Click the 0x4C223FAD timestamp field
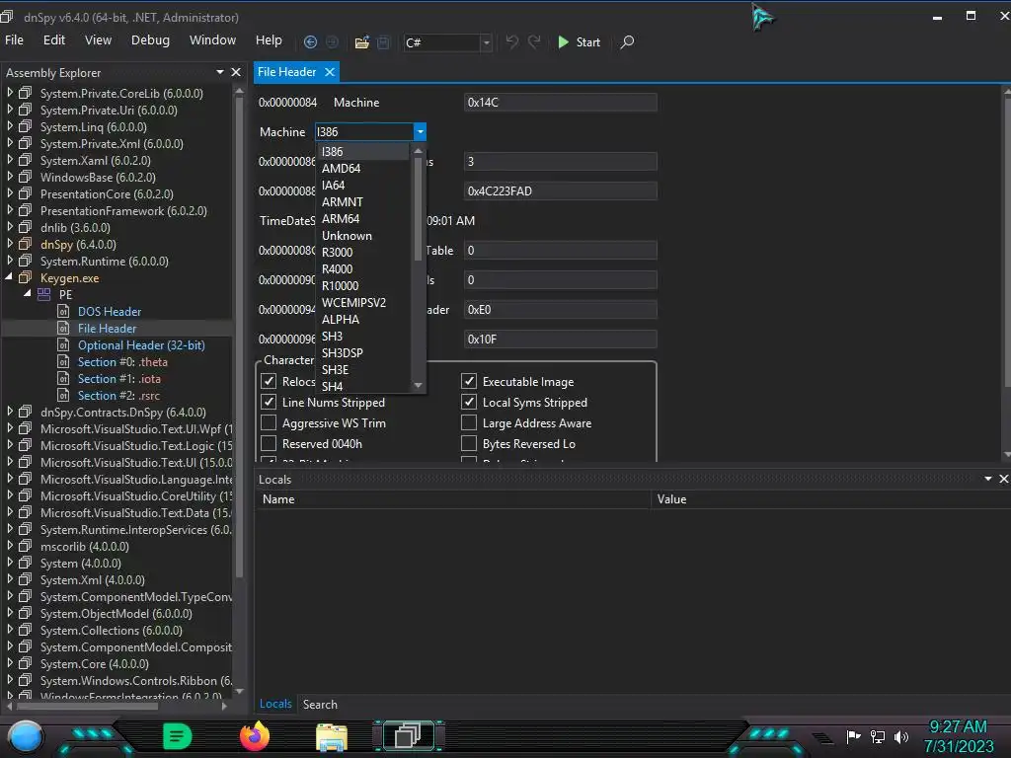Image resolution: width=1011 pixels, height=758 pixels. coord(561,190)
